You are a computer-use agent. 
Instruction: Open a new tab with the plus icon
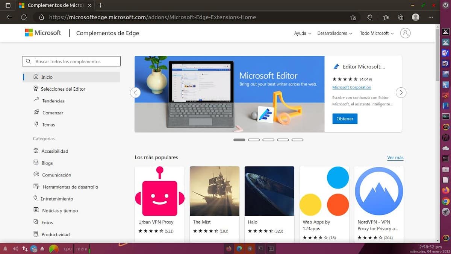100,6
